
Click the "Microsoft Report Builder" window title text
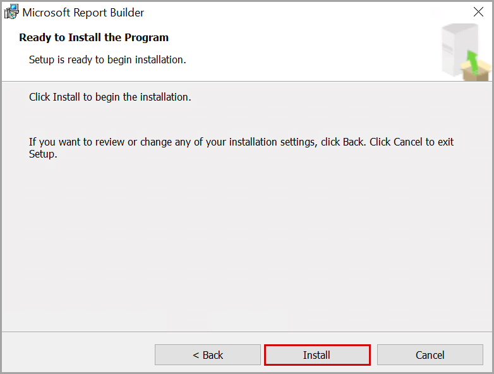[x=83, y=13]
